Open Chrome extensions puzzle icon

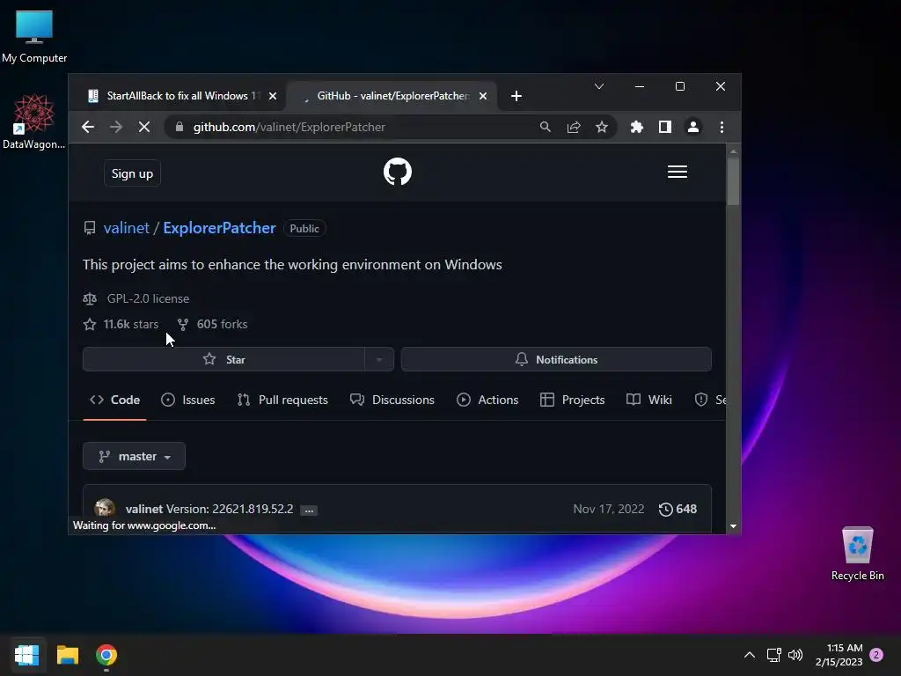point(637,127)
